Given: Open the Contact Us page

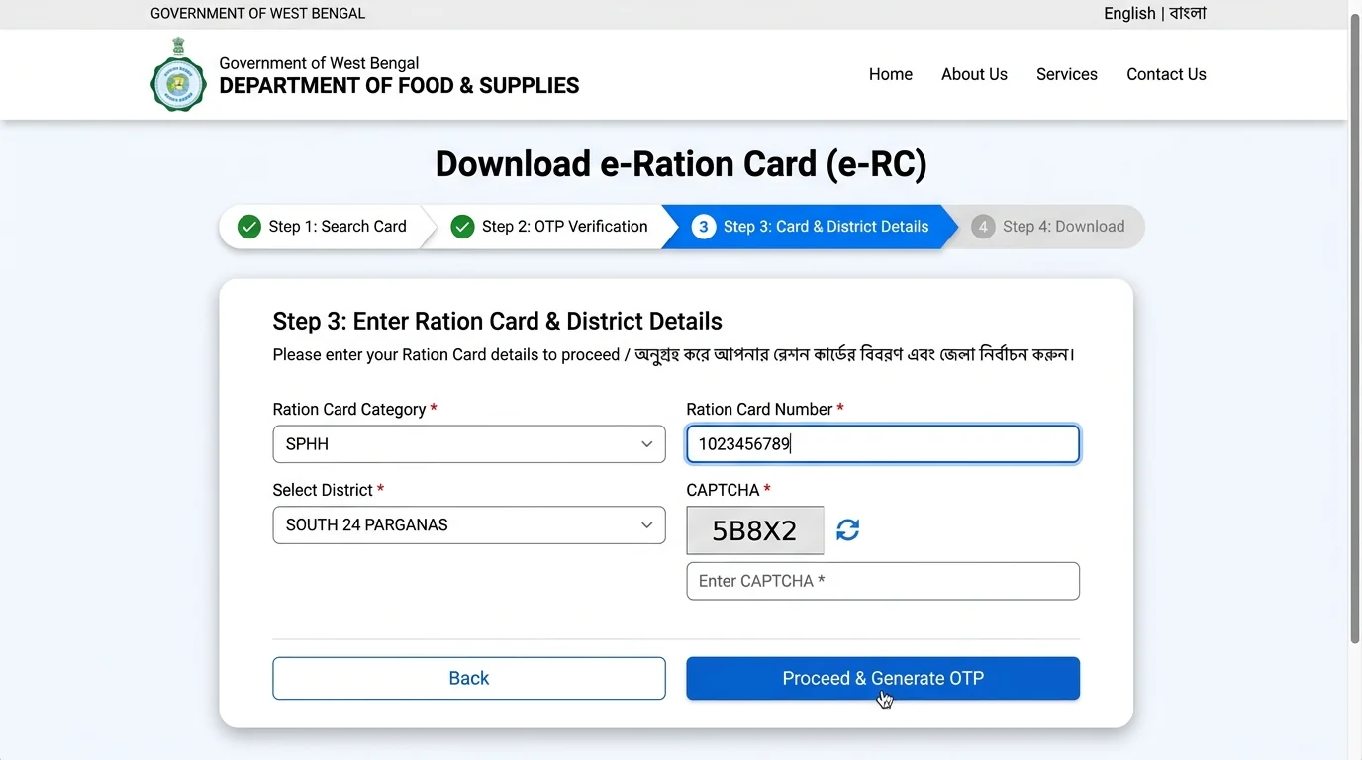Looking at the screenshot, I should pyautogui.click(x=1166, y=74).
